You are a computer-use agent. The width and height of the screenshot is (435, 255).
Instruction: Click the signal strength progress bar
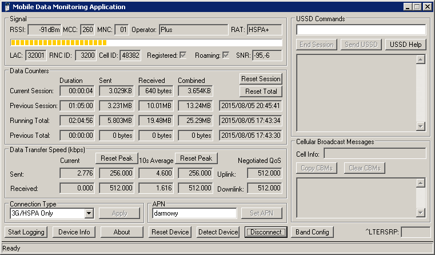146,42
